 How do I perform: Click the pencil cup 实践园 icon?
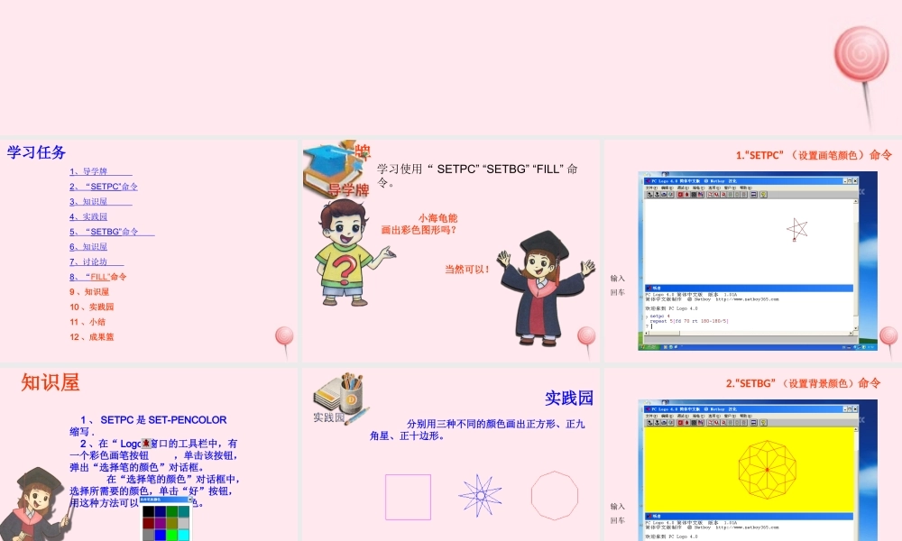(341, 399)
